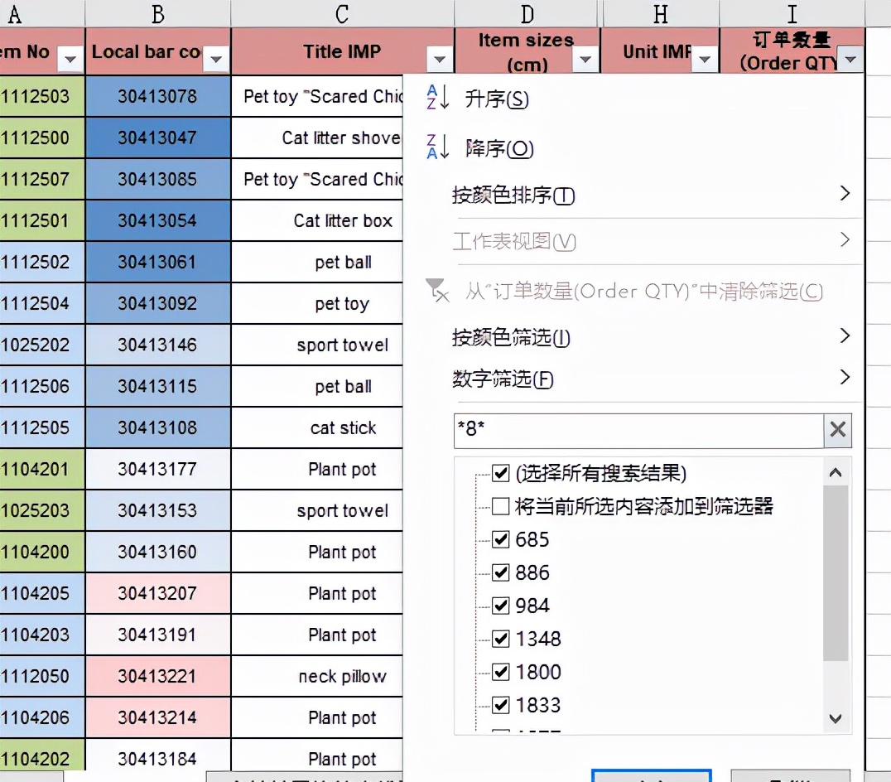Image resolution: width=891 pixels, height=782 pixels.
Task: Open filter dropdown on Unit IMP column
Action: 705,59
